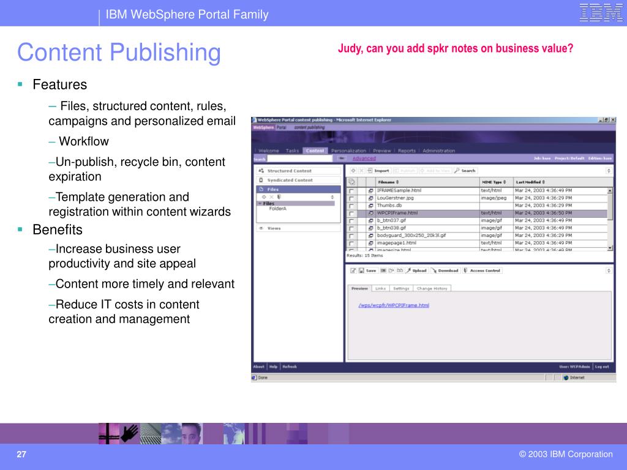Click the file icon next to imagepage1.html

[x=370, y=243]
